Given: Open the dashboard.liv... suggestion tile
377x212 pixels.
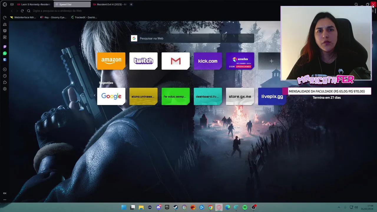Looking at the screenshot, I should point(208,96).
